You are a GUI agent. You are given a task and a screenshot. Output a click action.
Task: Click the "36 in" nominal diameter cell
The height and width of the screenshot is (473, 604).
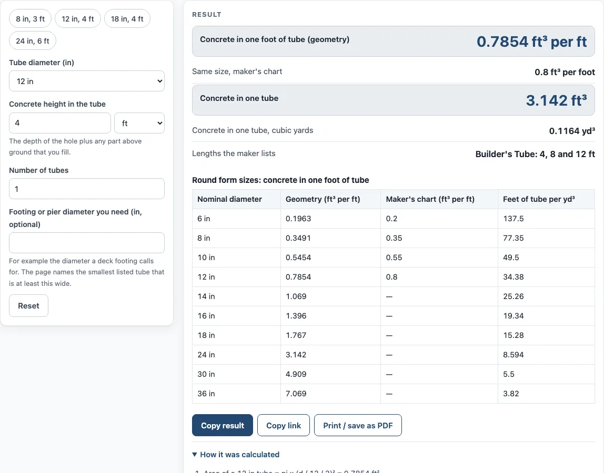[237, 394]
